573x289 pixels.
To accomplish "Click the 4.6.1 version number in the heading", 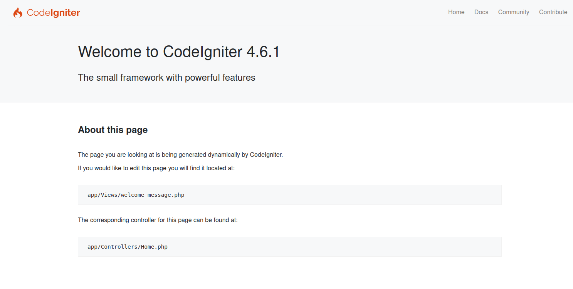I will pos(263,51).
